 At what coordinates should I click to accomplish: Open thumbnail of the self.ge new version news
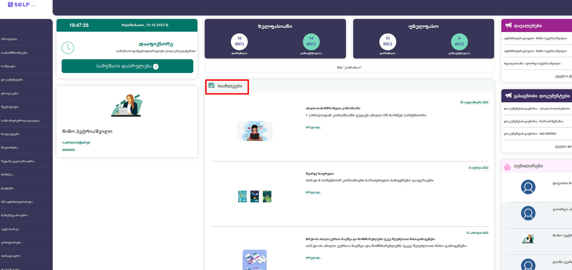click(255, 260)
